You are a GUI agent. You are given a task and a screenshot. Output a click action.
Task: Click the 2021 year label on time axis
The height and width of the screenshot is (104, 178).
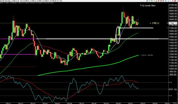tap(130, 103)
